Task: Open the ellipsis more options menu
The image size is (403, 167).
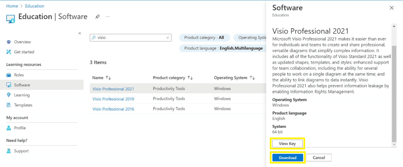Action: (108, 17)
